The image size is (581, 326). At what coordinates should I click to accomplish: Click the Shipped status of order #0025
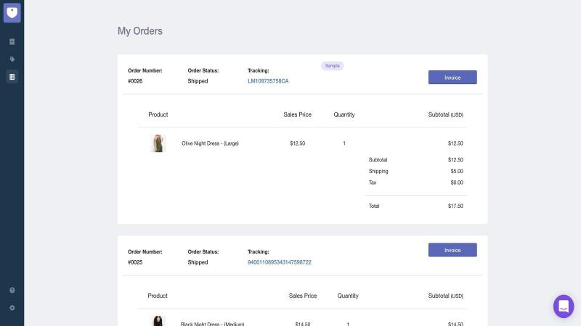click(198, 262)
